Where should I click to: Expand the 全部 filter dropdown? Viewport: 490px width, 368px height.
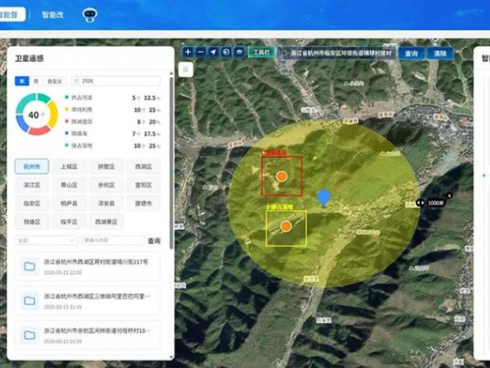[x=46, y=240]
